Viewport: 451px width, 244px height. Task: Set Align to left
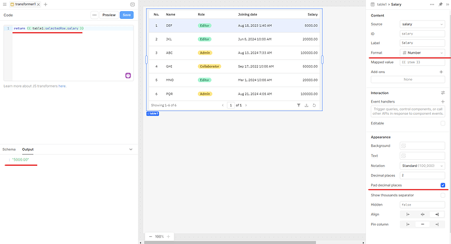click(408, 215)
